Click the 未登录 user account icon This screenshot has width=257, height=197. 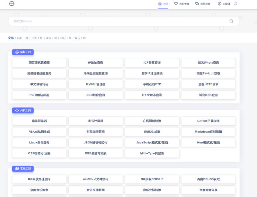(219, 4)
